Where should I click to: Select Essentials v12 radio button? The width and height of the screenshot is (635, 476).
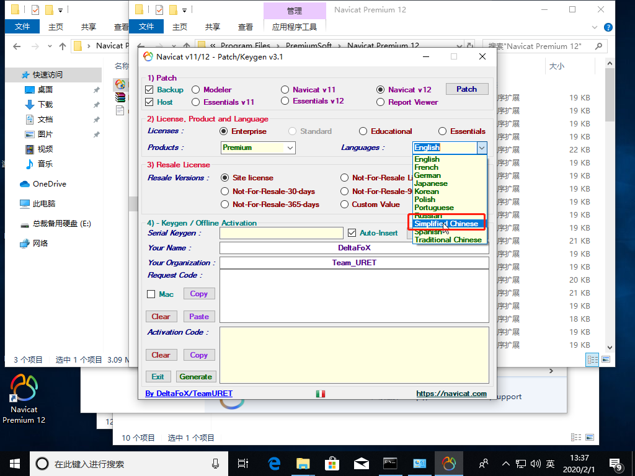(x=285, y=101)
